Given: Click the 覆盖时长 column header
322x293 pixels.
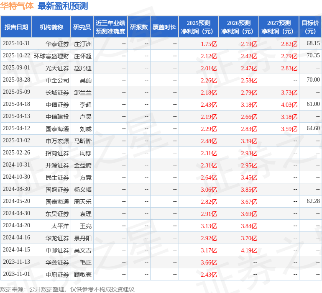Looking at the screenshot, I should tap(164, 27).
